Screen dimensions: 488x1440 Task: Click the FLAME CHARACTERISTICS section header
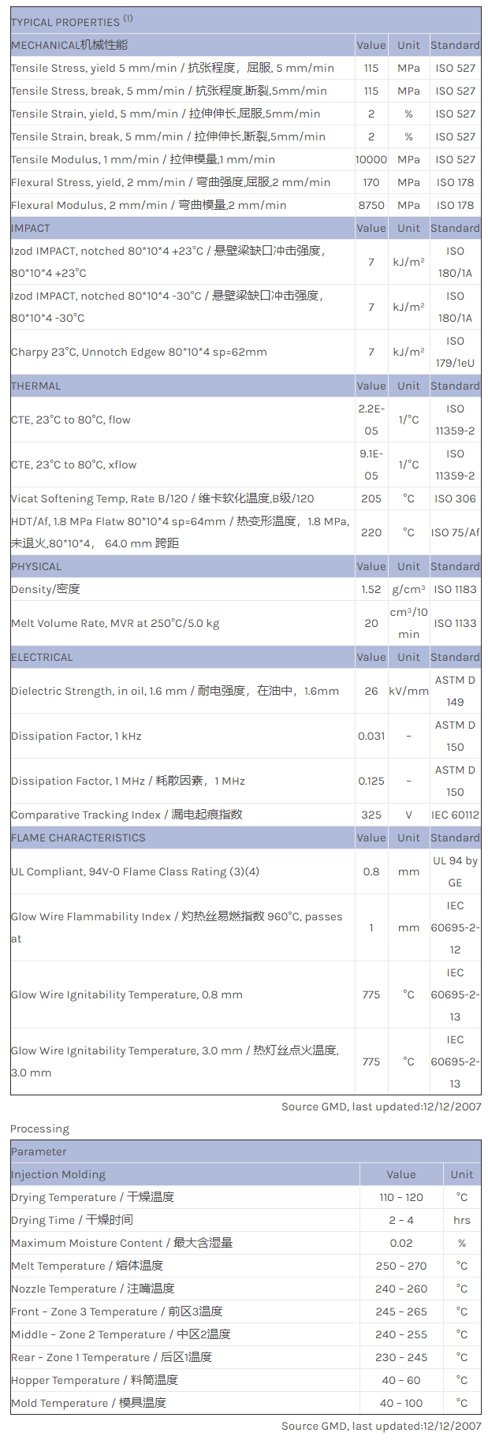pos(78,838)
